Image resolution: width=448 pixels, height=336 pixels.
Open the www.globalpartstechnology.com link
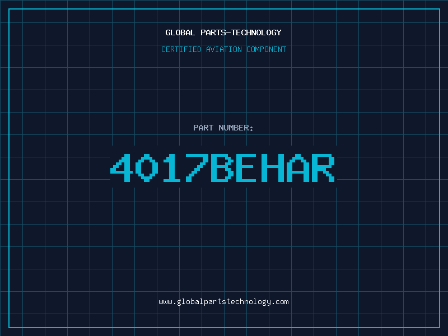click(x=223, y=302)
